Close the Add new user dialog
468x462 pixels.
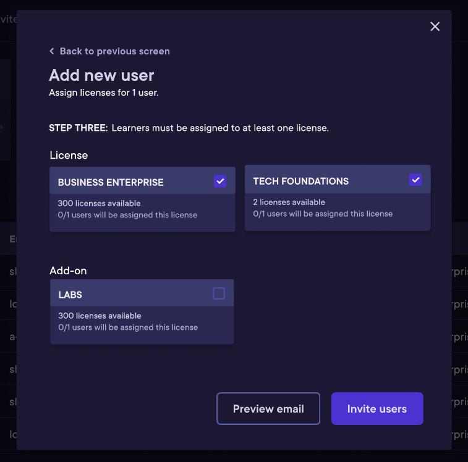(x=435, y=27)
